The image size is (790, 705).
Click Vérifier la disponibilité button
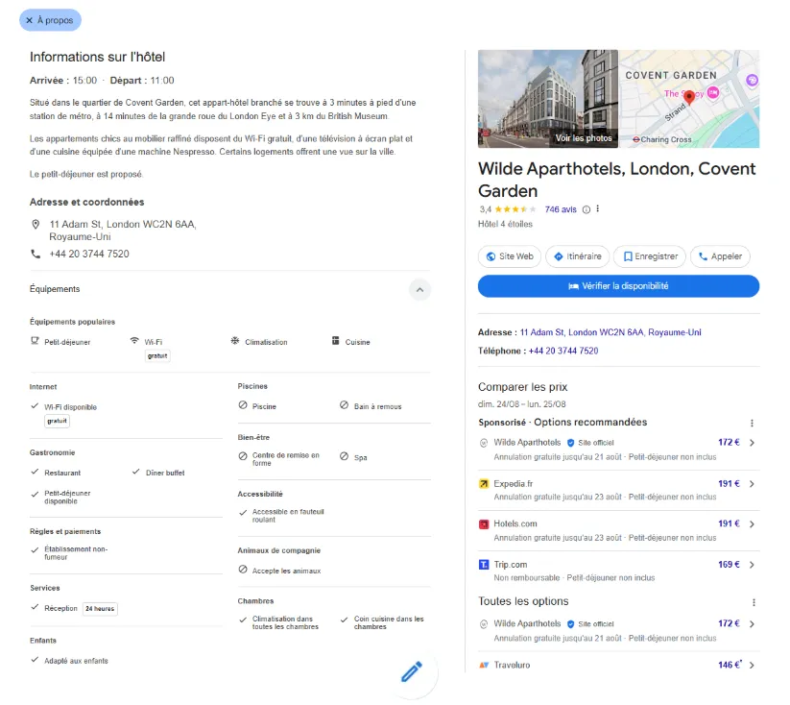point(618,286)
